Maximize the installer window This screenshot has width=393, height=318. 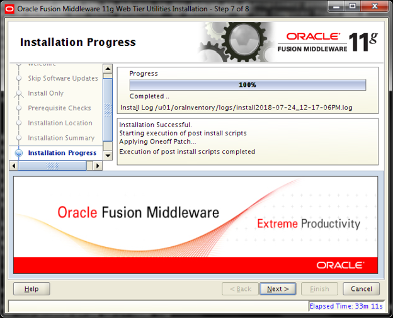point(353,6)
